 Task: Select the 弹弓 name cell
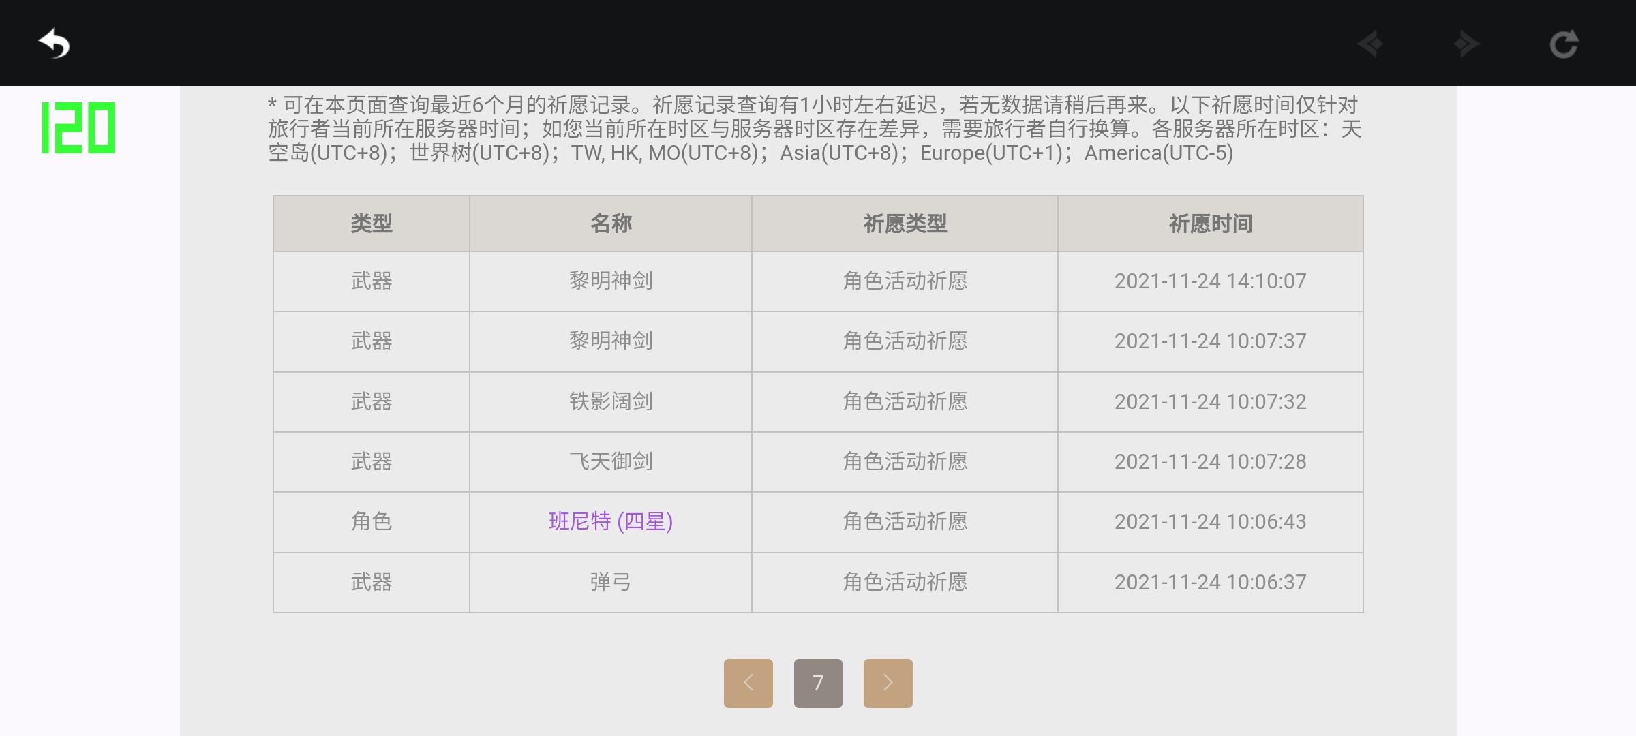[611, 582]
